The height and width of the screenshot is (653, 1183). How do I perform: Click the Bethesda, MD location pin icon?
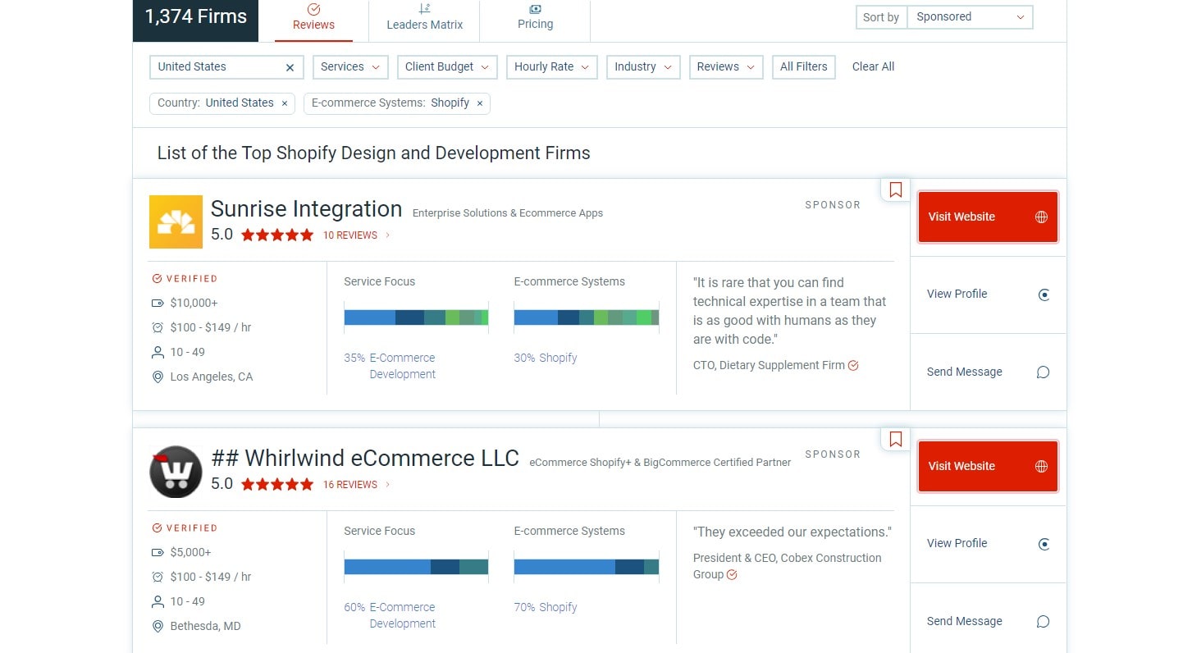tap(158, 627)
